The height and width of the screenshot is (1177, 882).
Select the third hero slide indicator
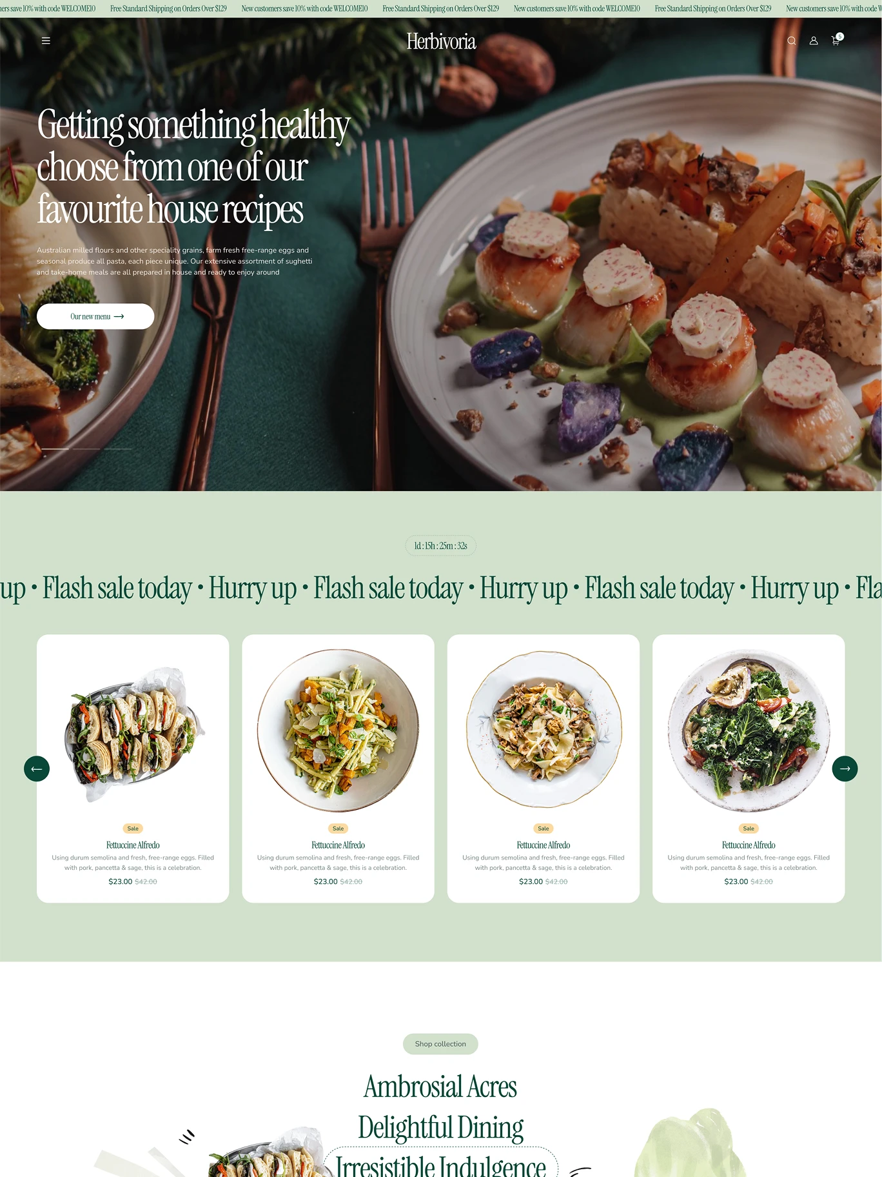118,448
